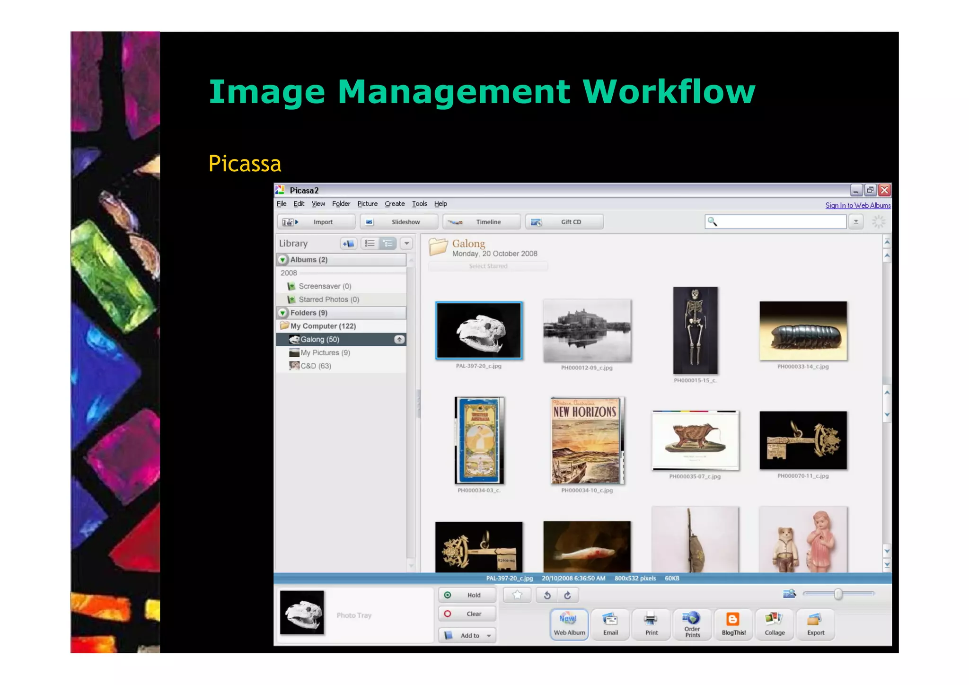Click the Select Starred button

[x=488, y=266]
